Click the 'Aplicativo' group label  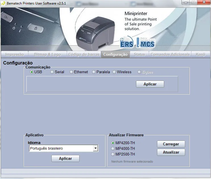pos(34,135)
